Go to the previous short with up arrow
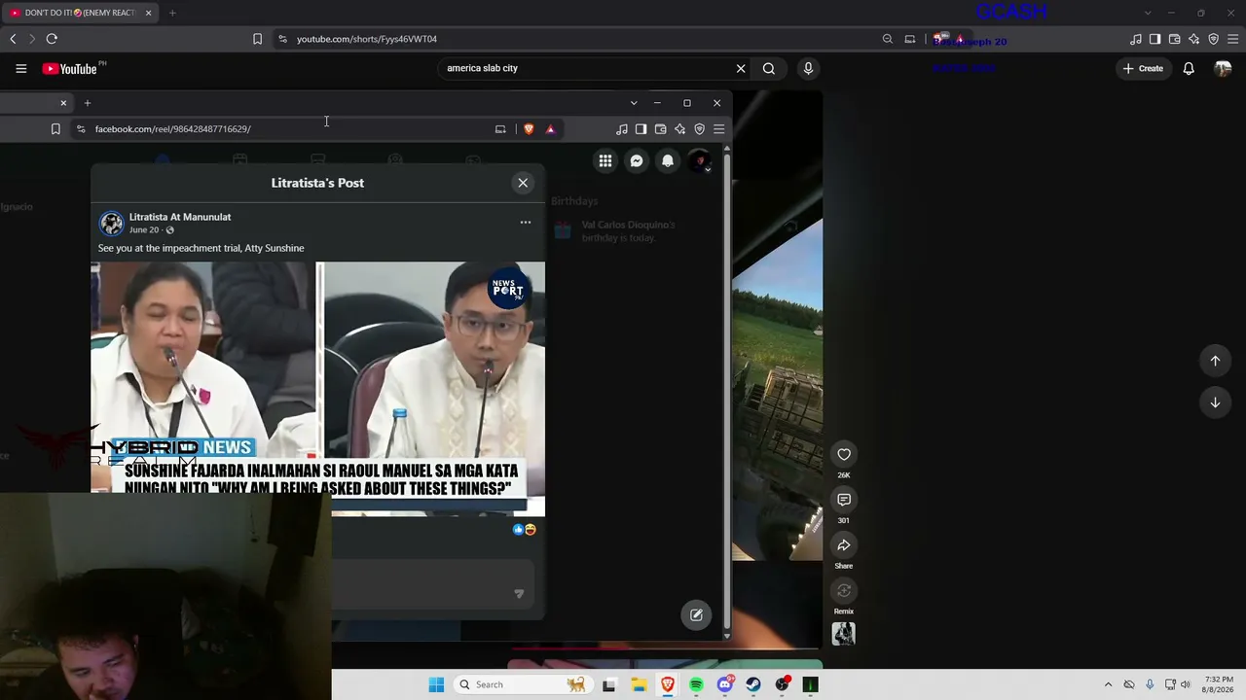This screenshot has width=1246, height=700. 1215,361
